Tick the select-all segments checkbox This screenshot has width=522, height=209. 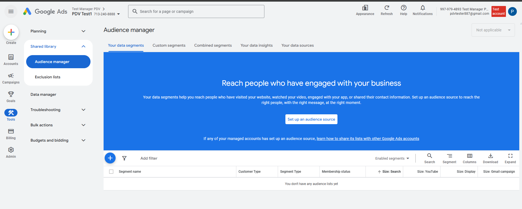(111, 172)
